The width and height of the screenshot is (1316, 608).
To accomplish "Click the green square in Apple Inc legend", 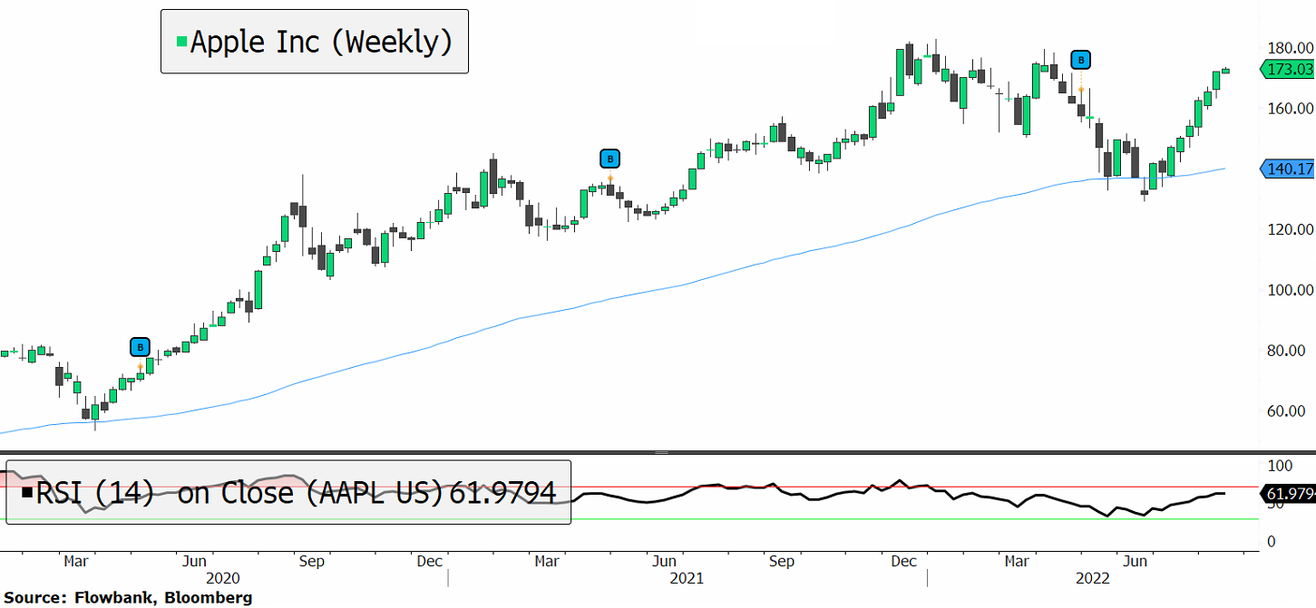I will coord(181,42).
